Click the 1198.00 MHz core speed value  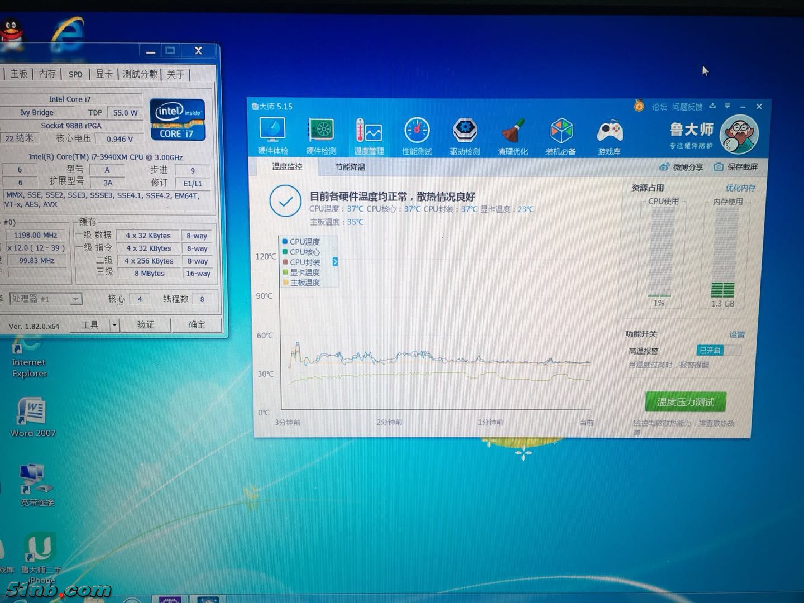[x=35, y=235]
